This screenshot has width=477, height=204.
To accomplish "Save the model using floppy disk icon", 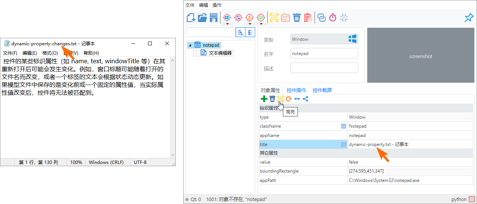I will point(214,18).
